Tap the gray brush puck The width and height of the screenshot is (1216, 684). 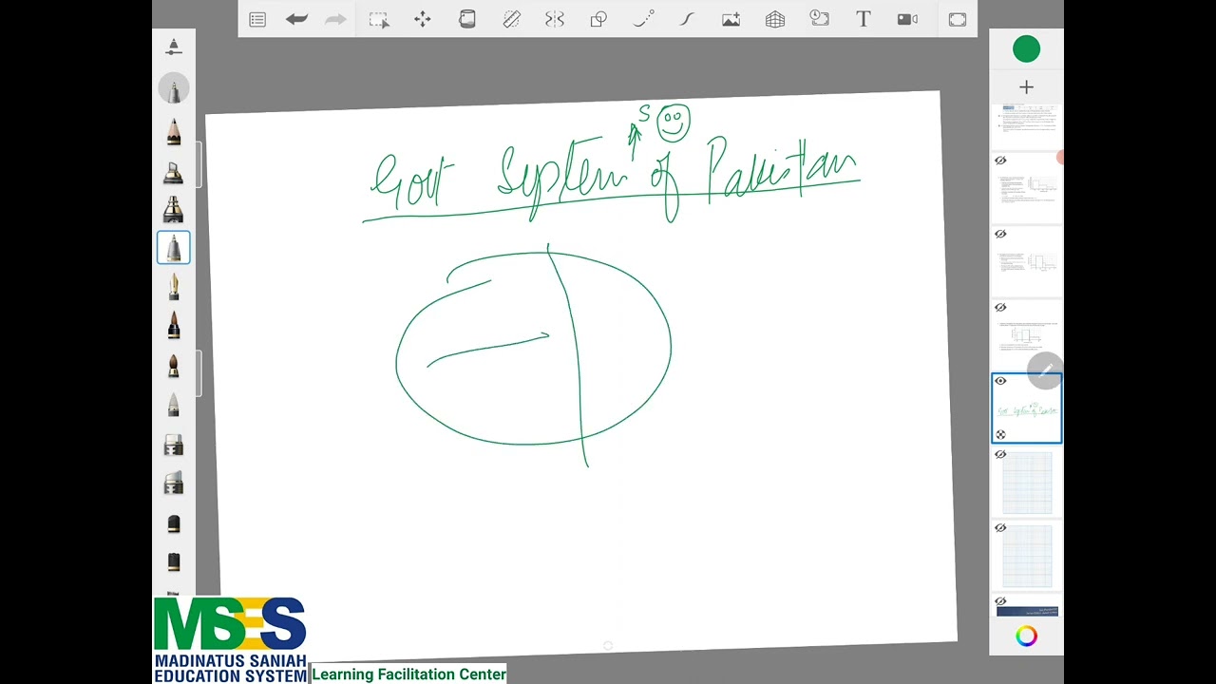[174, 89]
